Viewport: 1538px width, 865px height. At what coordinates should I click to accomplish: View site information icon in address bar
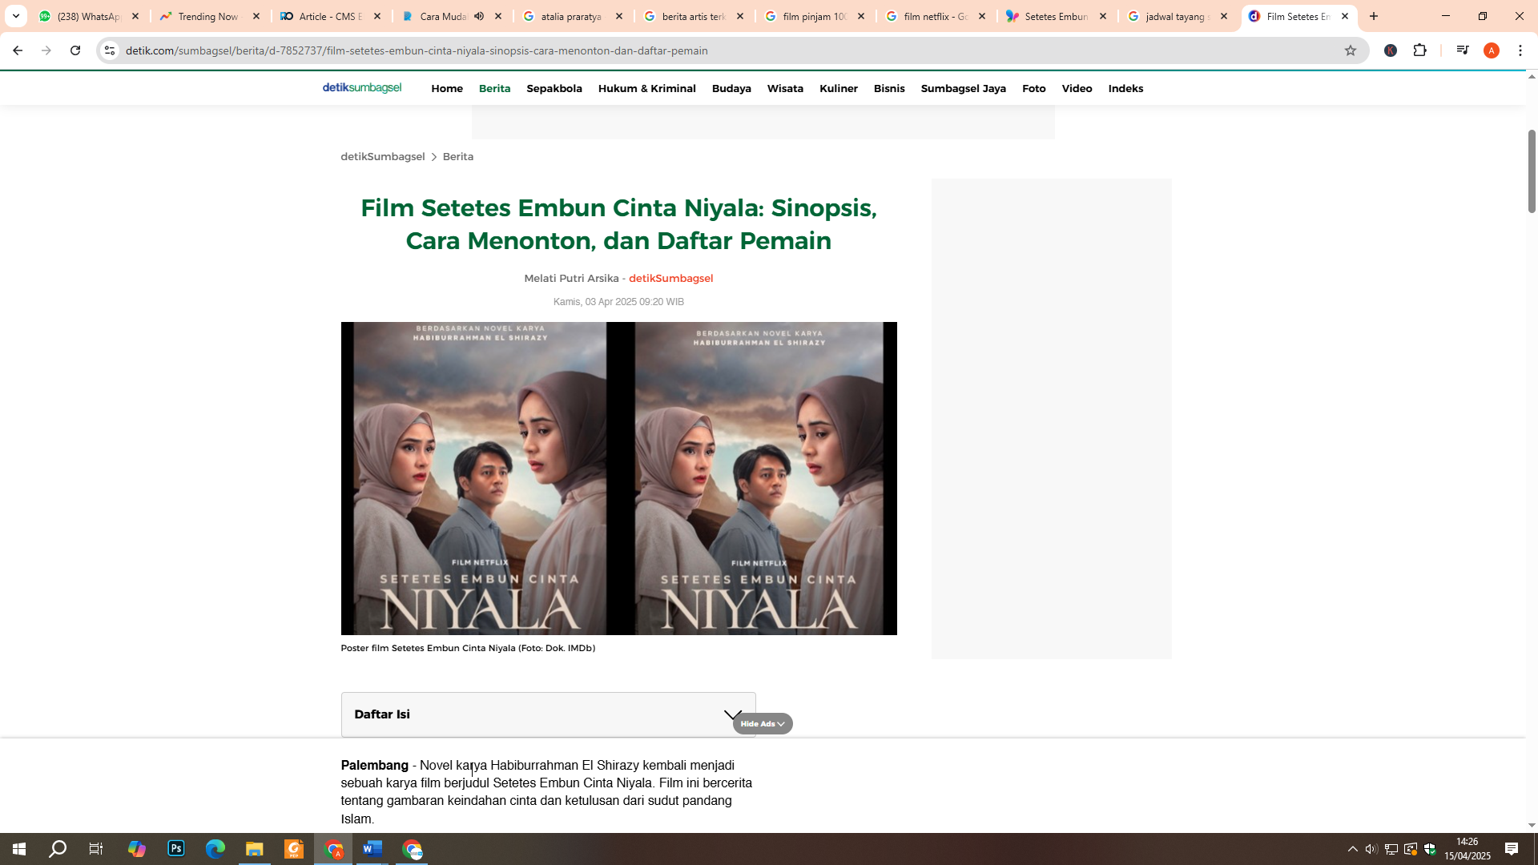point(110,50)
